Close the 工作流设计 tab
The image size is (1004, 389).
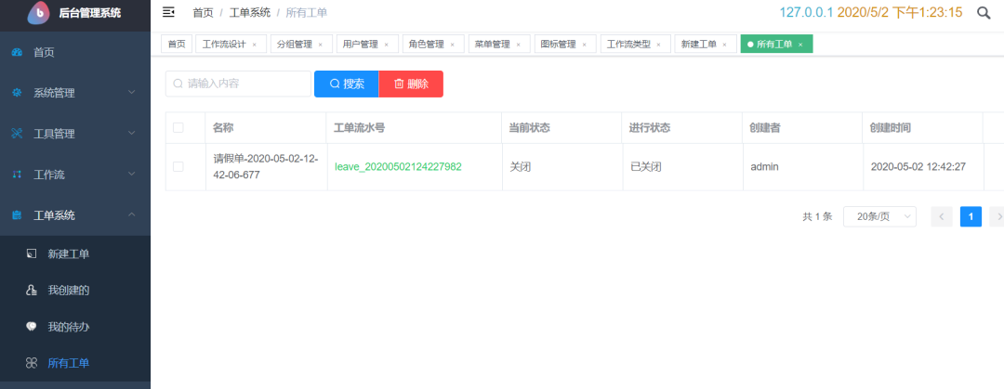[254, 45]
